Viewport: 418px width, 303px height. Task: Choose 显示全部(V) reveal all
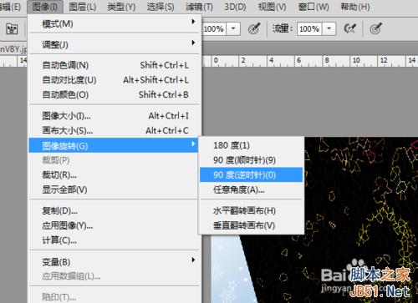115,189
